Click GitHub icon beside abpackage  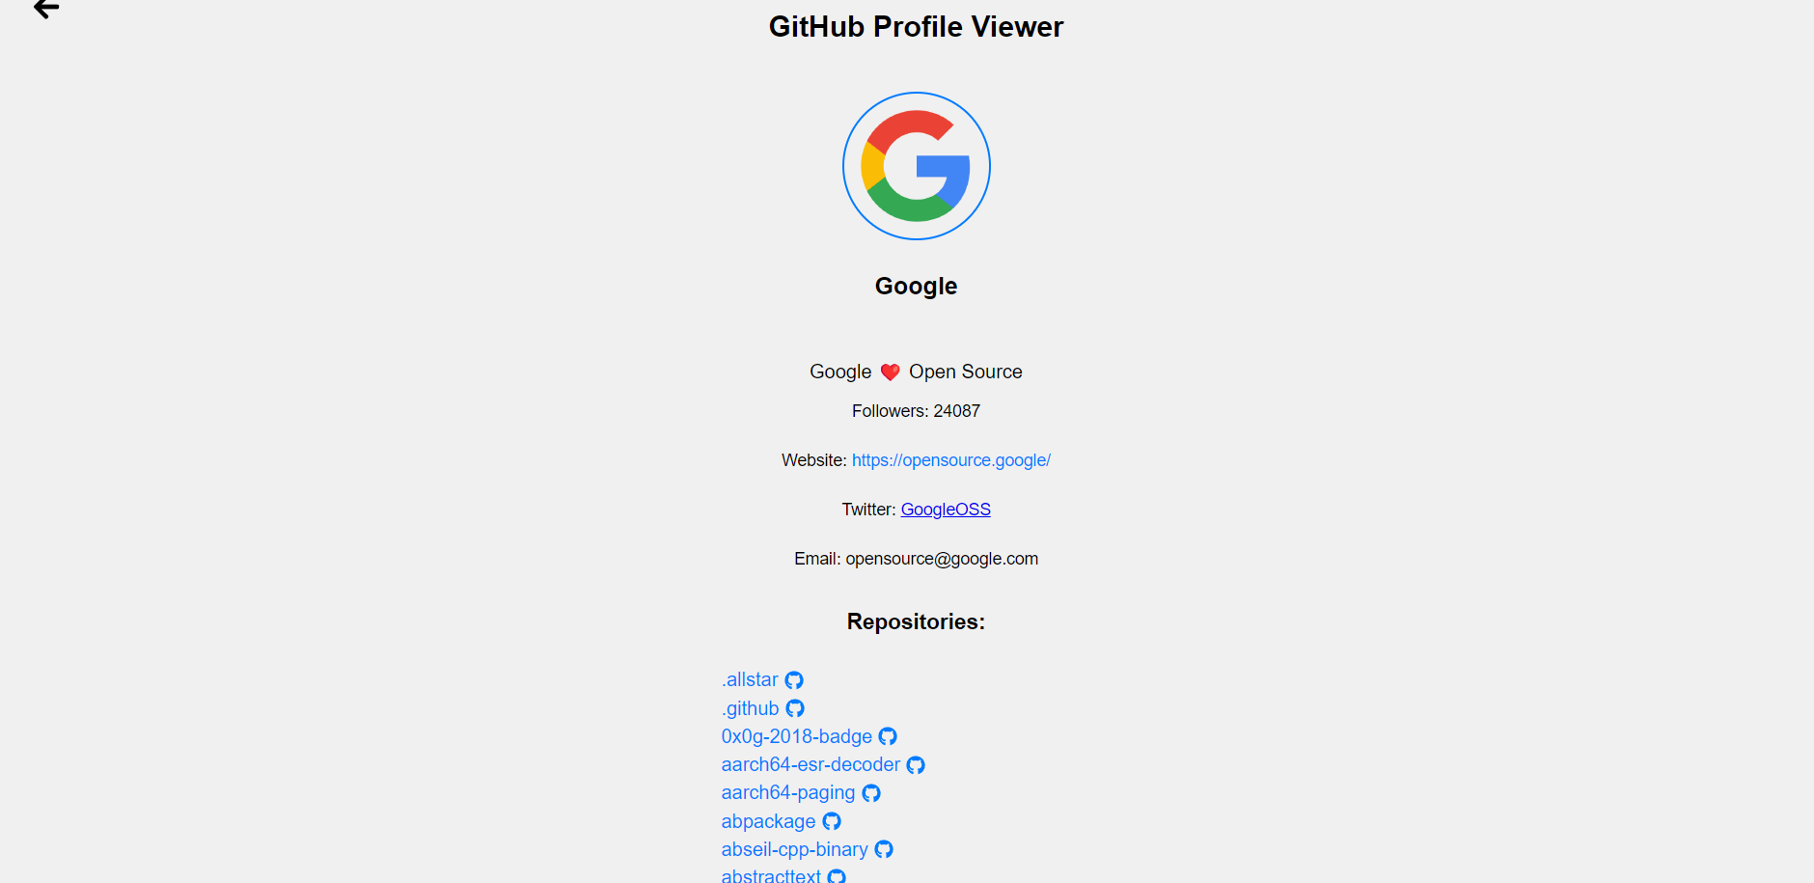(832, 821)
